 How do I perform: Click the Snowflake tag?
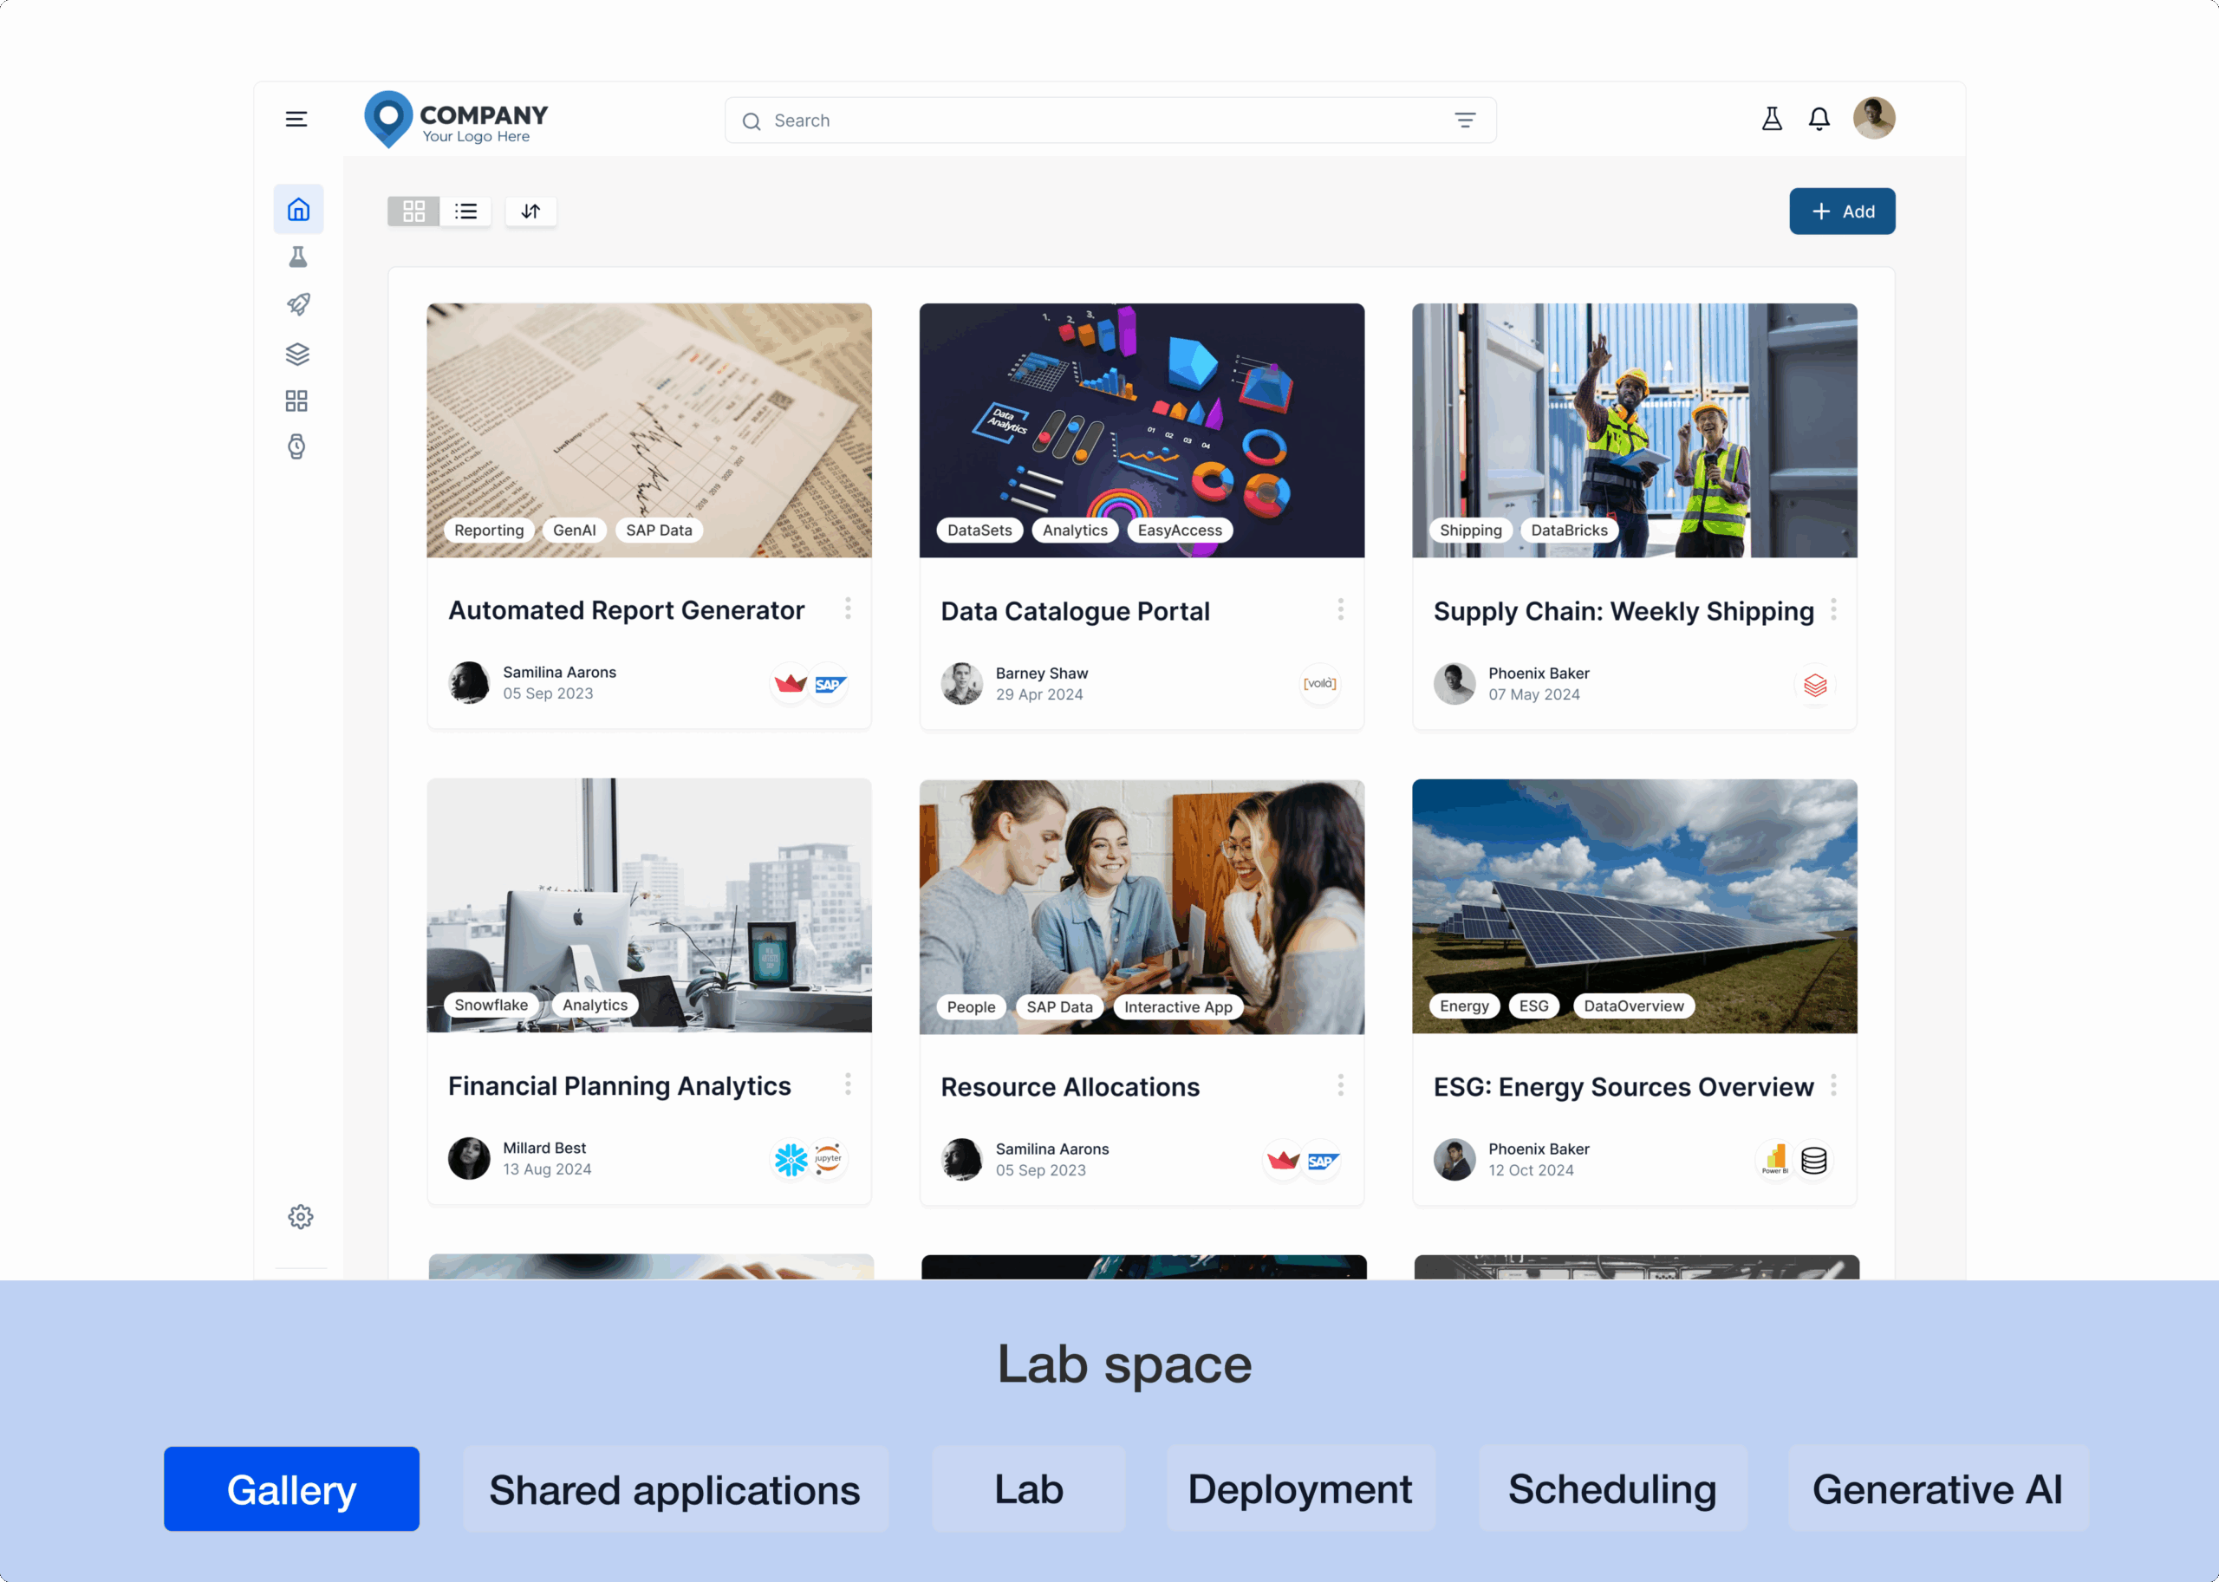tap(491, 1005)
